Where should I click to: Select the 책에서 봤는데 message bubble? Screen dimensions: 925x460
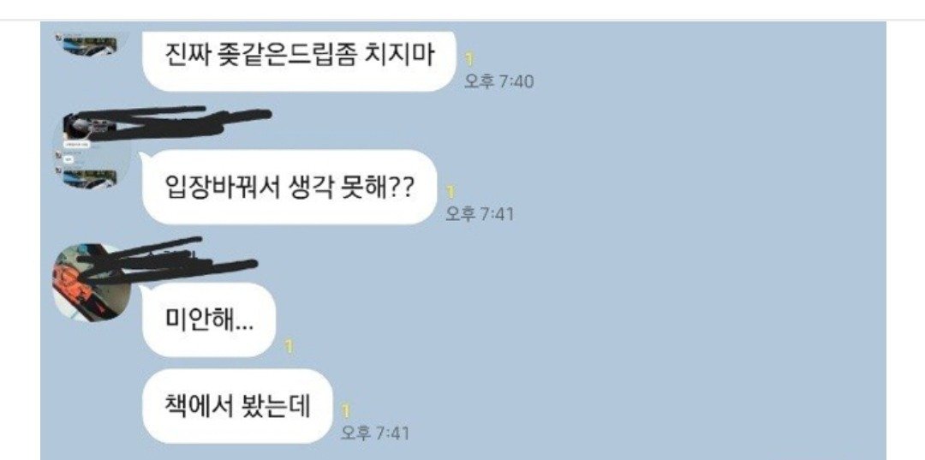click(237, 406)
